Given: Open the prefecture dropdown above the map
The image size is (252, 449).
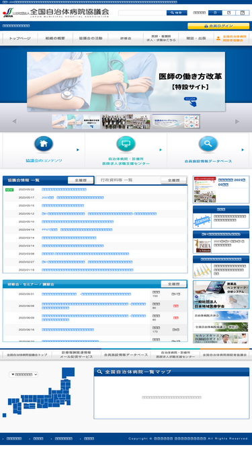Looking at the screenshot, I should click(24, 374).
